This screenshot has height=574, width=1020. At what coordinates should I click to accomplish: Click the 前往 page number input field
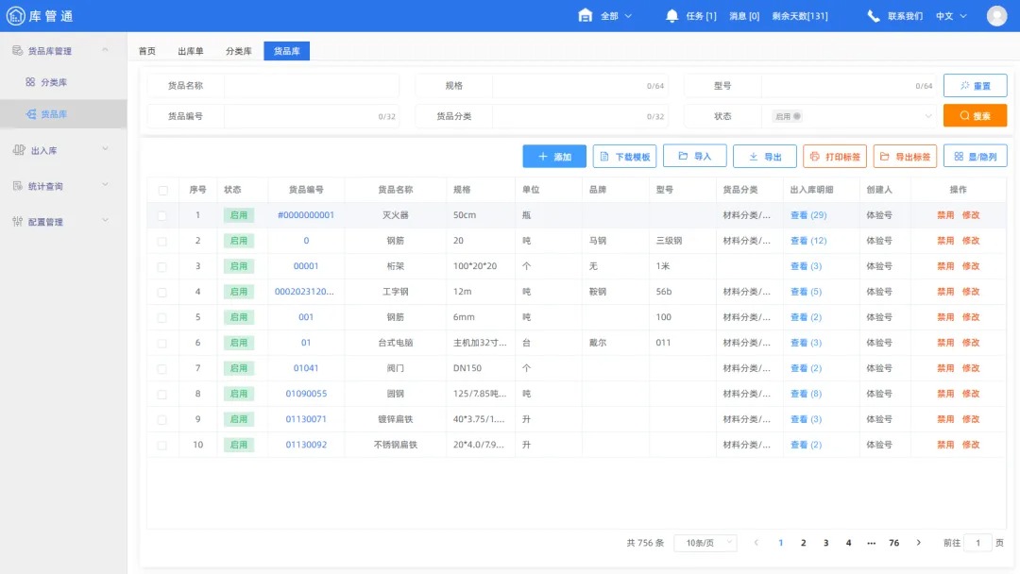click(x=977, y=542)
